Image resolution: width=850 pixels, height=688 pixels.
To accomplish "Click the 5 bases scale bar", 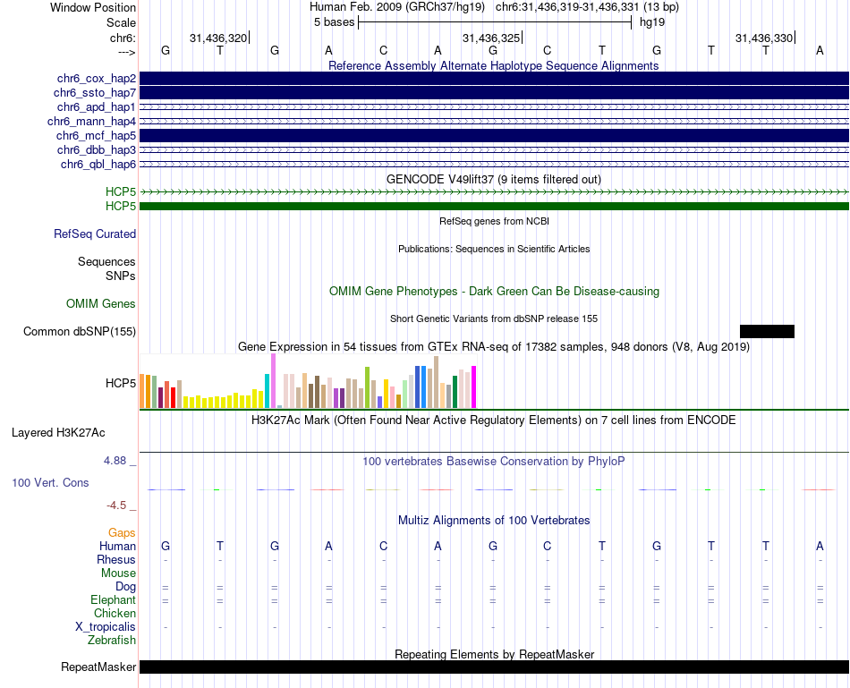I will [495, 22].
